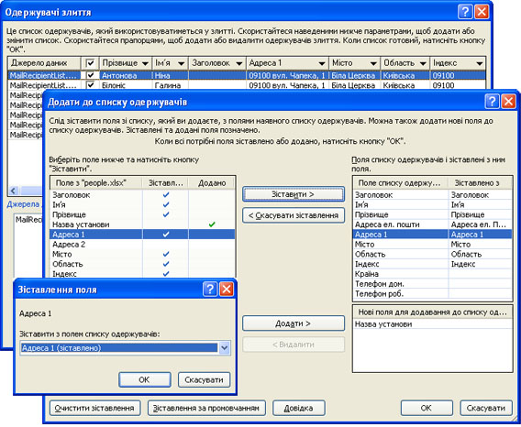
Task: Select Країна row in recipient fields list
Action: tap(432, 274)
